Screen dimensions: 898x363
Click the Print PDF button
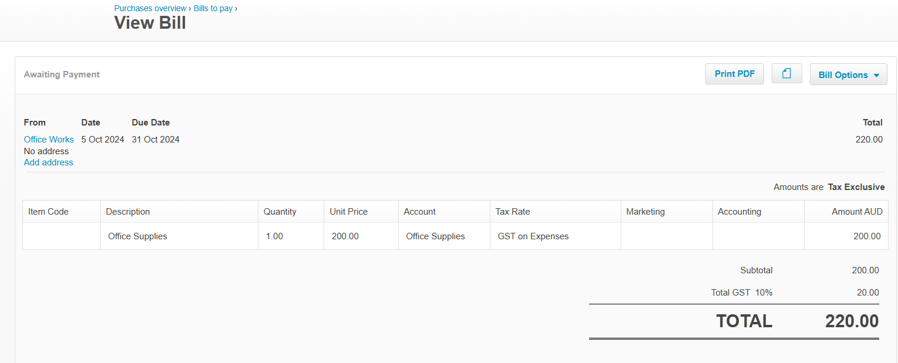coord(734,74)
